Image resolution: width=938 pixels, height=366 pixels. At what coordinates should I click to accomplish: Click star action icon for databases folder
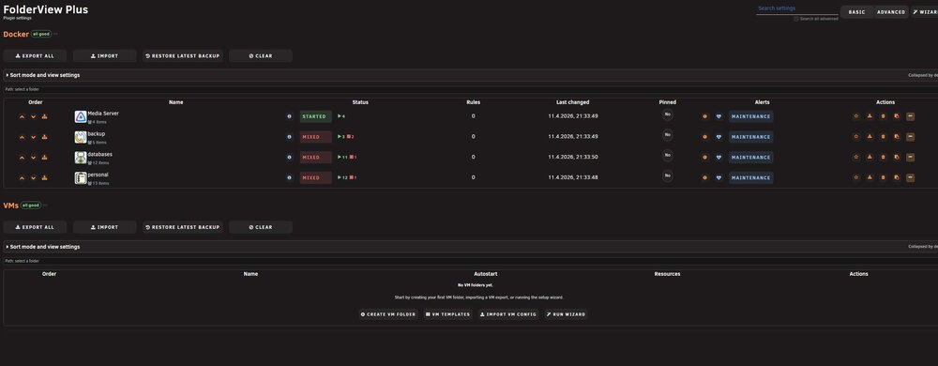pos(856,158)
